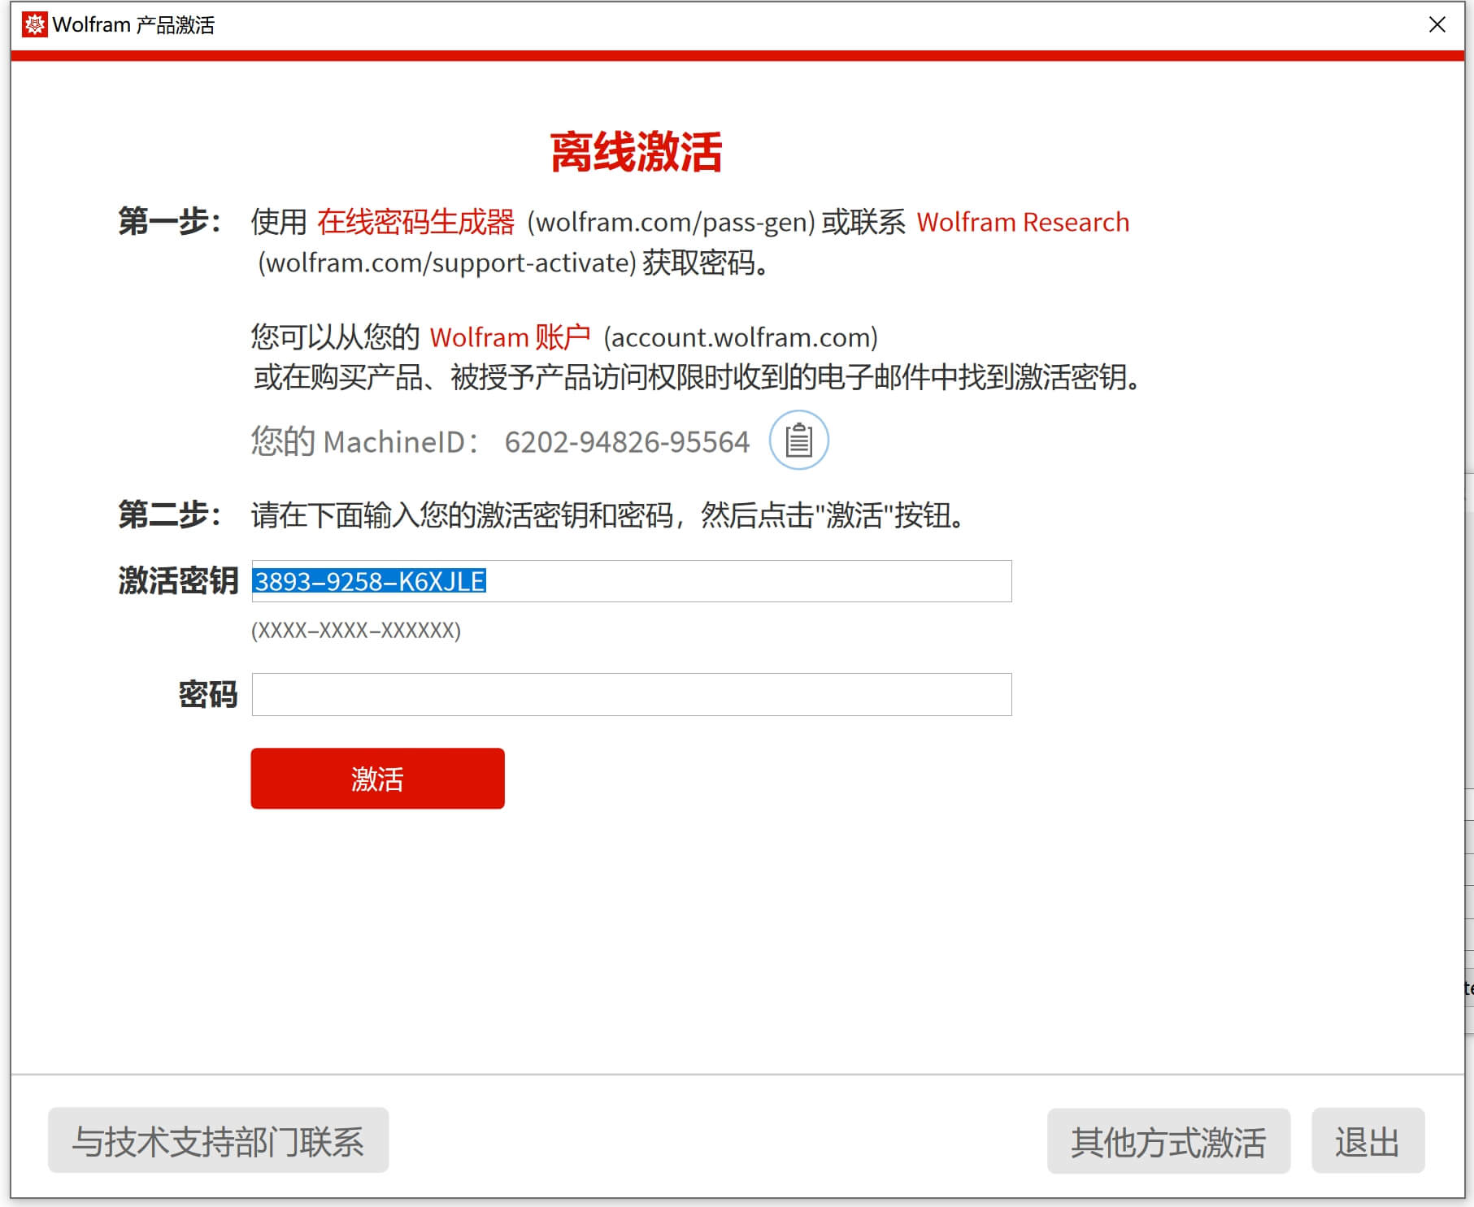Open the 在线密码生成器 link

pos(415,222)
